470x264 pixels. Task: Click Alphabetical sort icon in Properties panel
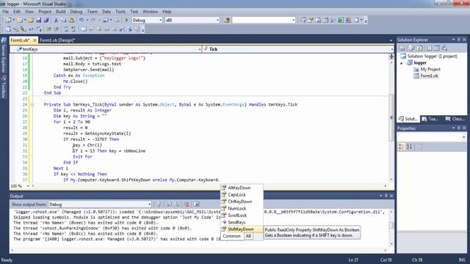410,147
